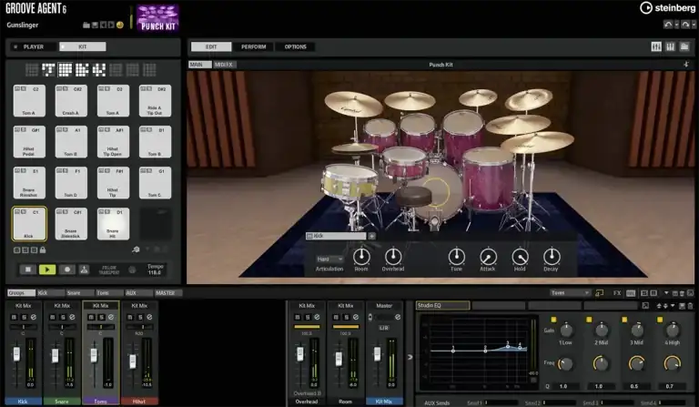The width and height of the screenshot is (699, 407).
Task: Click the yellow MIDI activity indicator icon
Action: (120, 25)
